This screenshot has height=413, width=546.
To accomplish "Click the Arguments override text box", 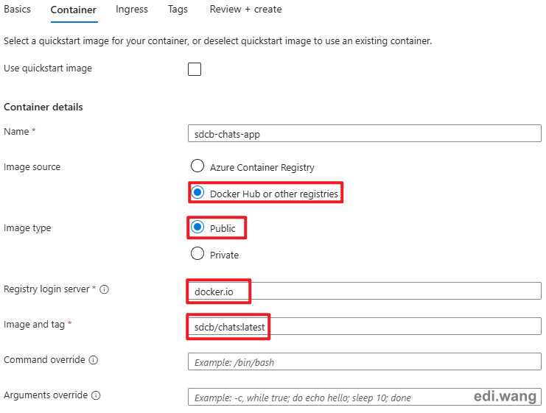I will [365, 397].
